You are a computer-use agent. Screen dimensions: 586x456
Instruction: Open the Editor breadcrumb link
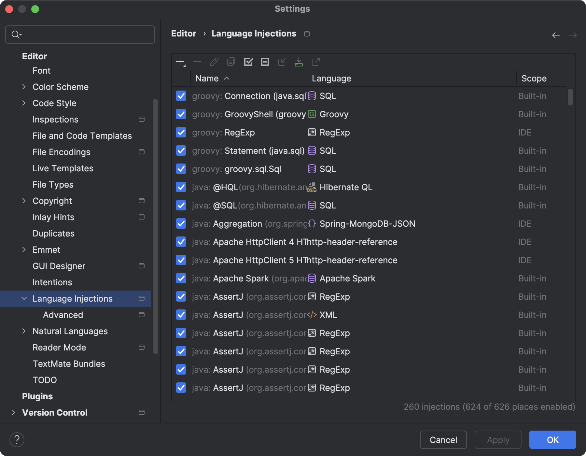point(184,33)
